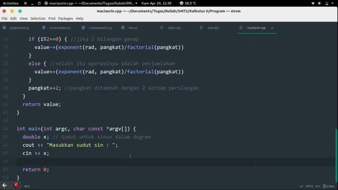This screenshot has width=338, height=190.
Task: Open the Packages menu
Action: (65, 18)
